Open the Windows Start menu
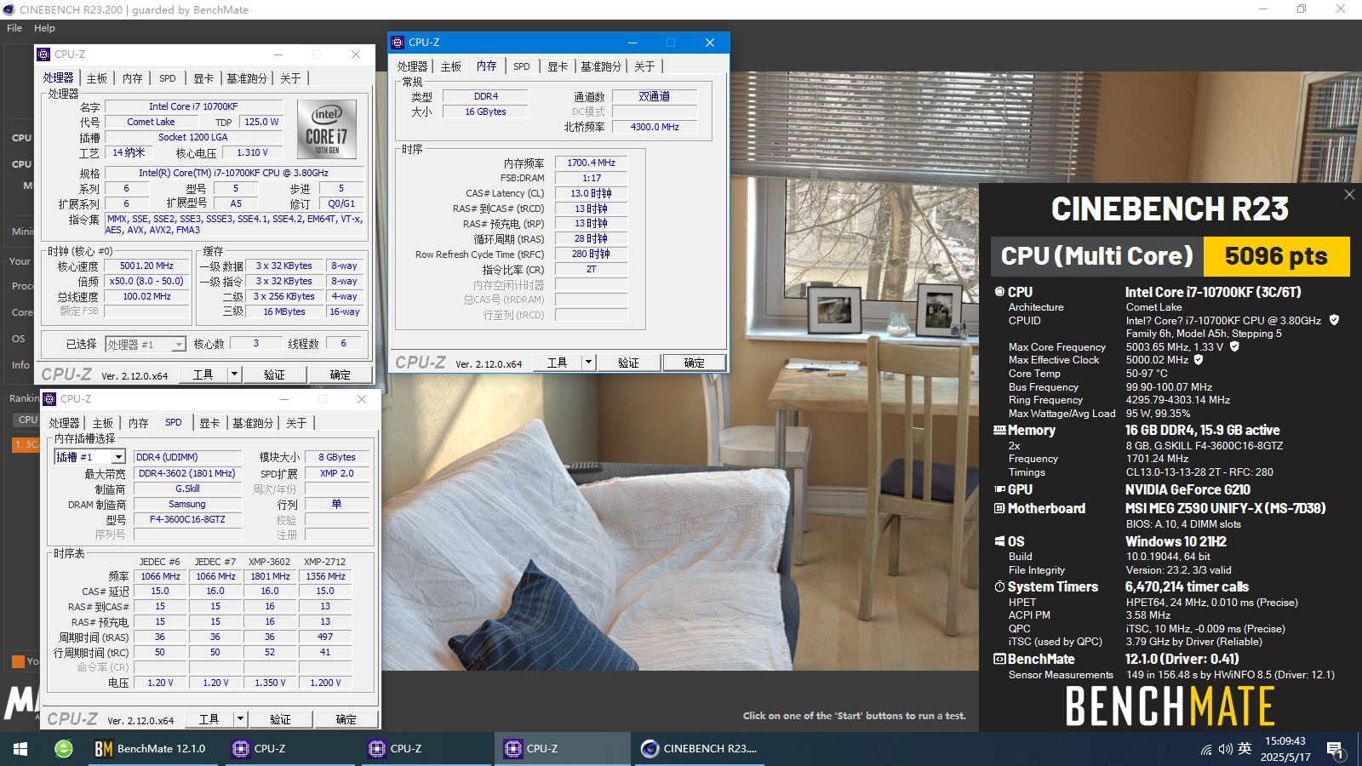 20,749
